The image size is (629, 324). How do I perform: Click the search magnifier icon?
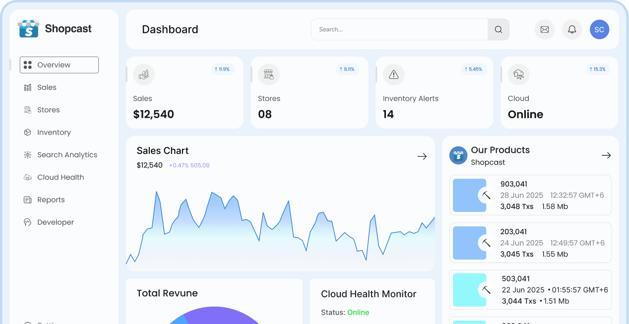click(498, 29)
